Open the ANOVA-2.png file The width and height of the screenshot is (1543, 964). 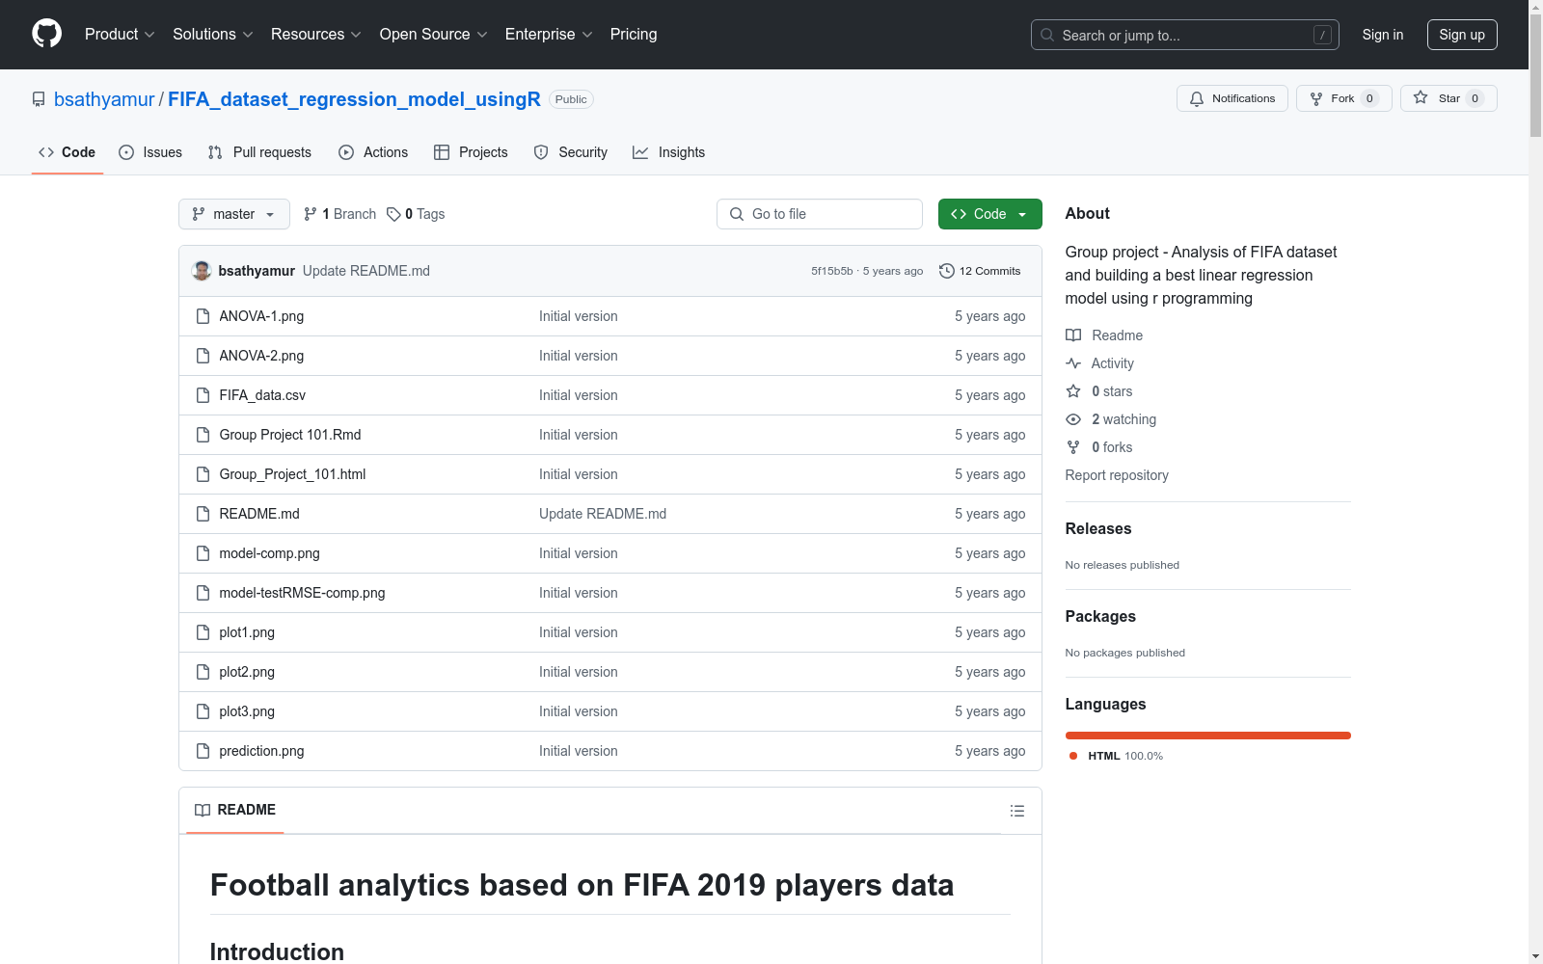pyautogui.click(x=261, y=356)
